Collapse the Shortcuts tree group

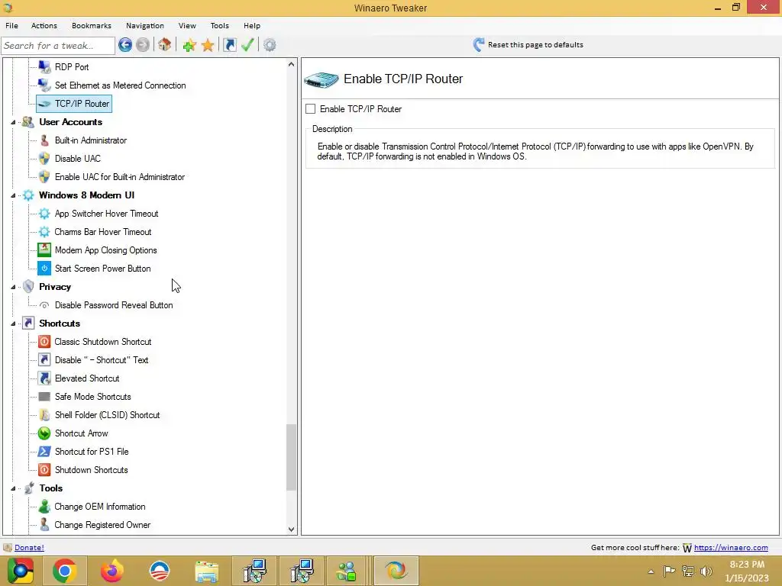pos(14,324)
